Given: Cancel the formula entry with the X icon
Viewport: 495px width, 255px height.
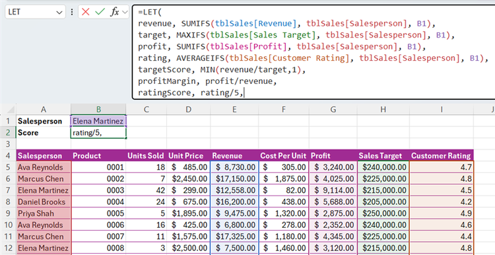Looking at the screenshot, I should 85,12.
